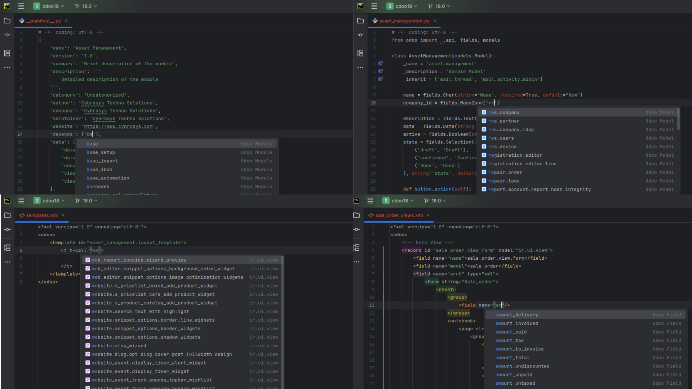The width and height of the screenshot is (692, 389).
Task: Show more tool windows in manifest.py window
Action: [x=7, y=67]
